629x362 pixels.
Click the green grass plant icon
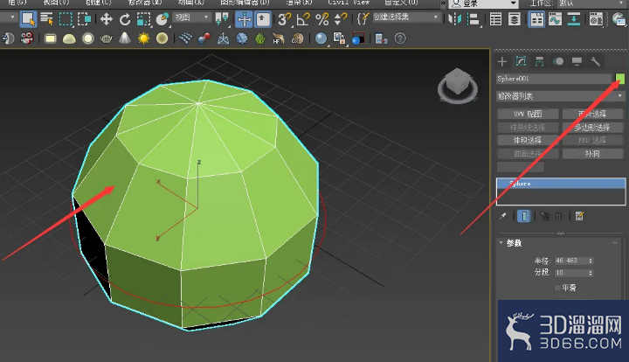[x=260, y=38]
